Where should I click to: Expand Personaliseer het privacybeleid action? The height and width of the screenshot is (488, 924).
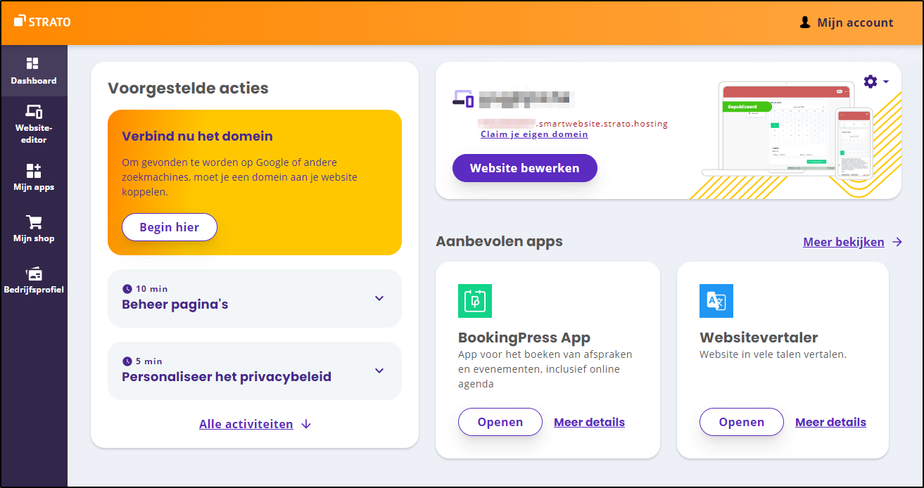click(x=379, y=371)
